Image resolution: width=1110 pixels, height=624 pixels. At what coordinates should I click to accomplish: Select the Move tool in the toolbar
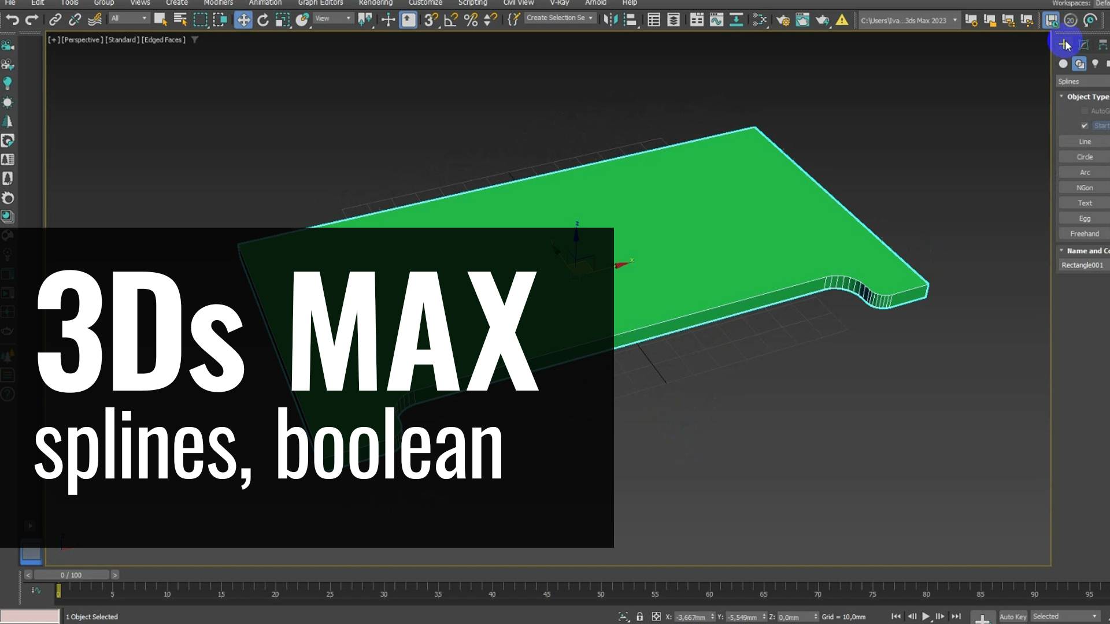click(243, 19)
